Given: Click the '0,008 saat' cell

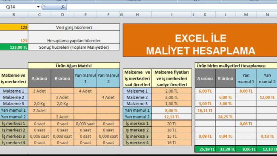Looking at the screenshot, I should 108,136.
